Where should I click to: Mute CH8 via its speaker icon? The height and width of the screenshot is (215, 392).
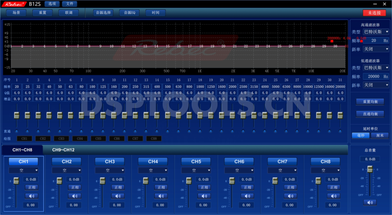click(x=333, y=196)
